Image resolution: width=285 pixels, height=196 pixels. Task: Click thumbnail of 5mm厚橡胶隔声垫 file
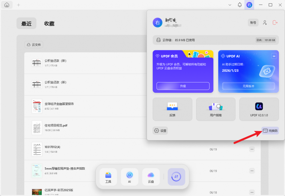pos(37,171)
